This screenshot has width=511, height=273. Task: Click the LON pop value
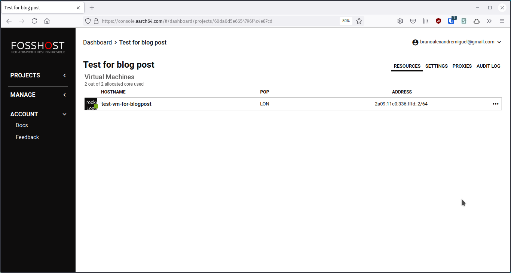click(264, 104)
